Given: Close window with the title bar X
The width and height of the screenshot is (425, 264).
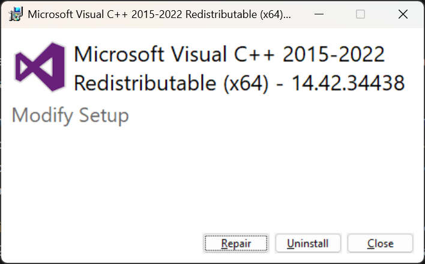Looking at the screenshot, I should (x=403, y=14).
